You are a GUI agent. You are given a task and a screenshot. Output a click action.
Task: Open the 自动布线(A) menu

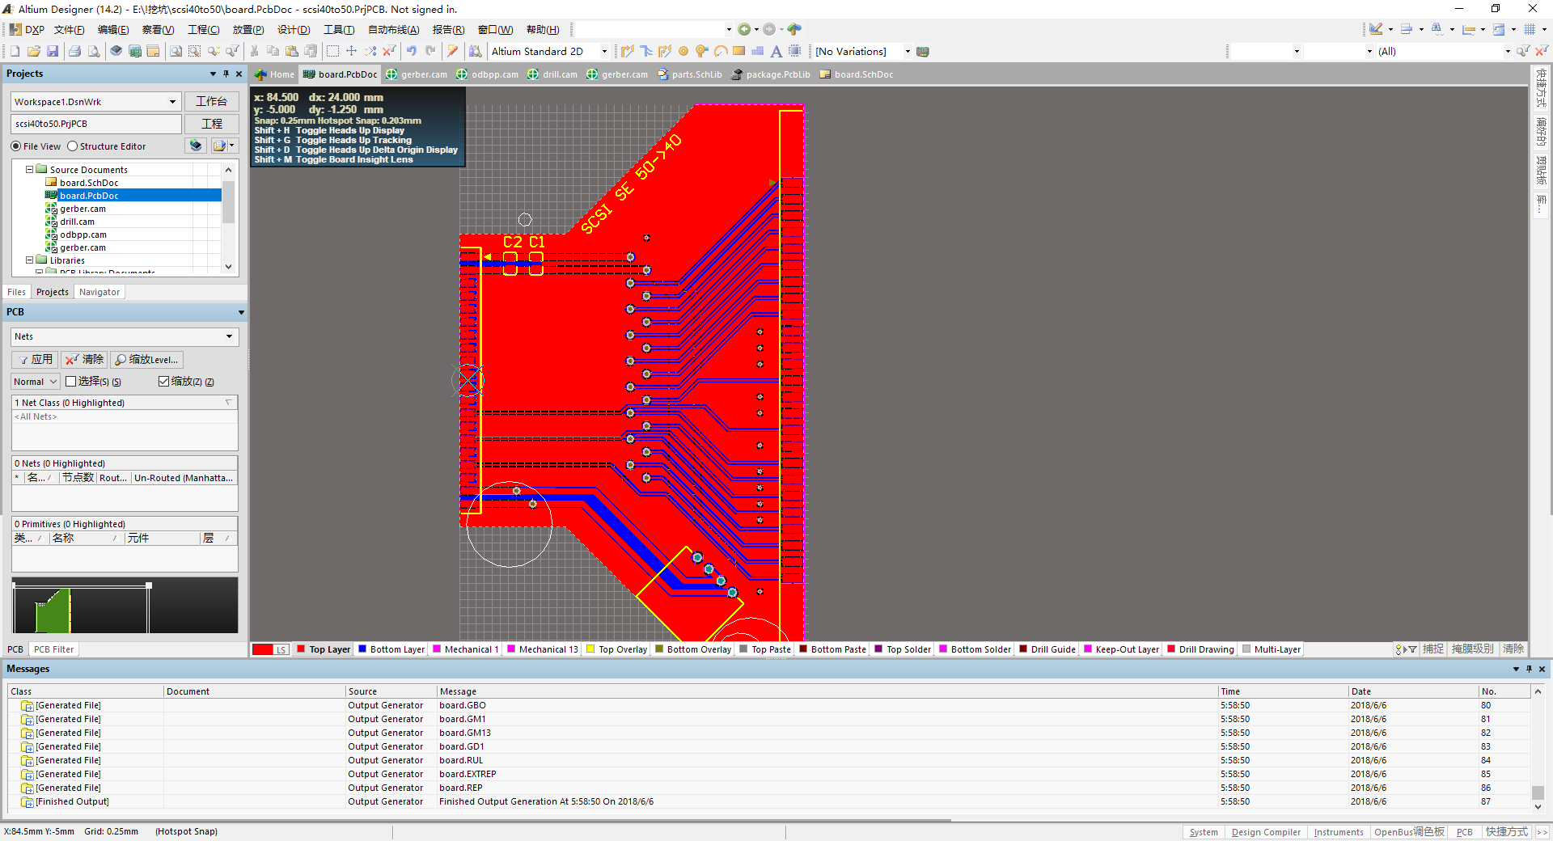[394, 30]
